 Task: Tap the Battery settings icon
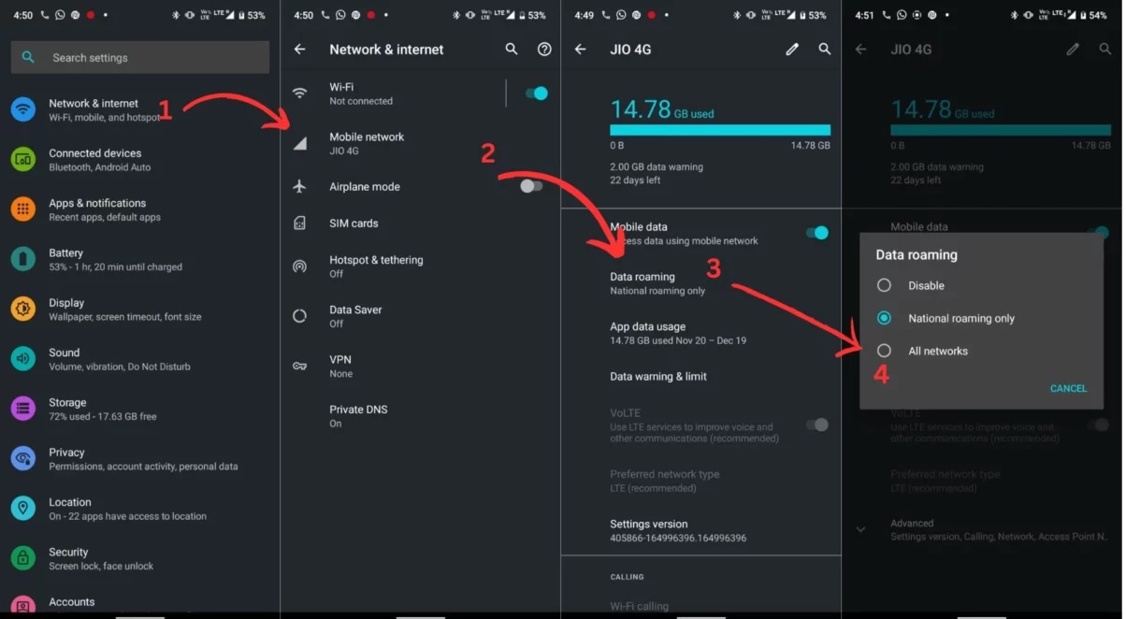[x=23, y=259]
